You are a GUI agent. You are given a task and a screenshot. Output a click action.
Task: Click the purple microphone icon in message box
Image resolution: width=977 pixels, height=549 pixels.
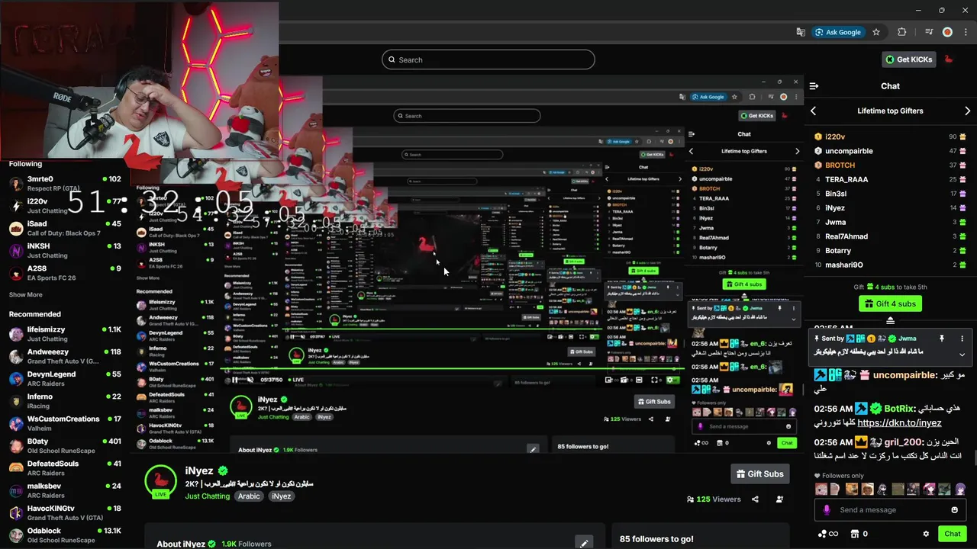click(x=827, y=510)
